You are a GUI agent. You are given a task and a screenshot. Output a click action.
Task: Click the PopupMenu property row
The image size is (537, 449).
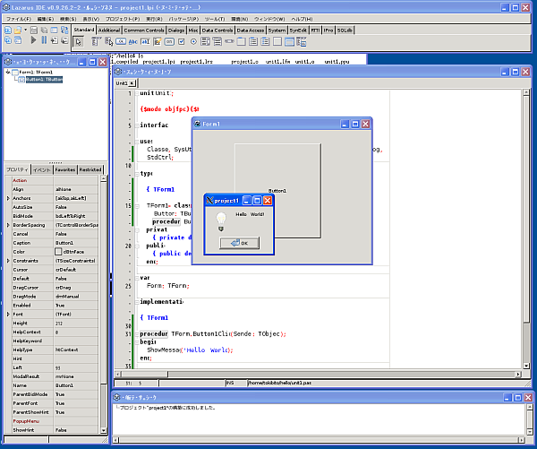click(x=55, y=421)
